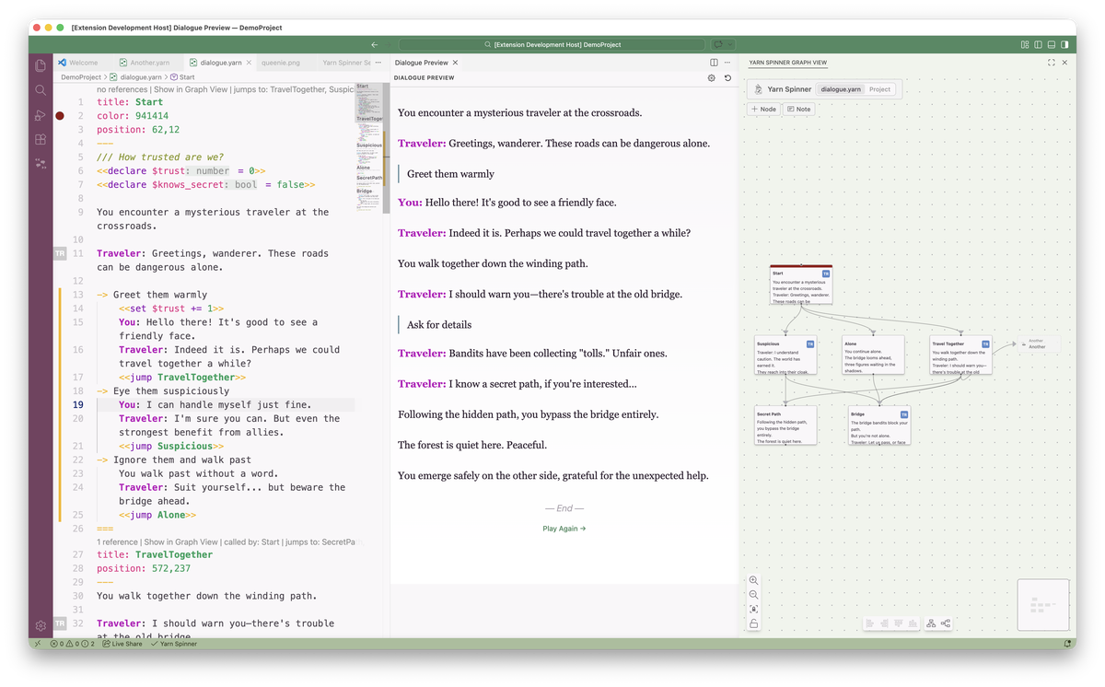Viewport: 1105px width, 687px height.
Task: Add a new Node in graph
Action: pos(763,109)
